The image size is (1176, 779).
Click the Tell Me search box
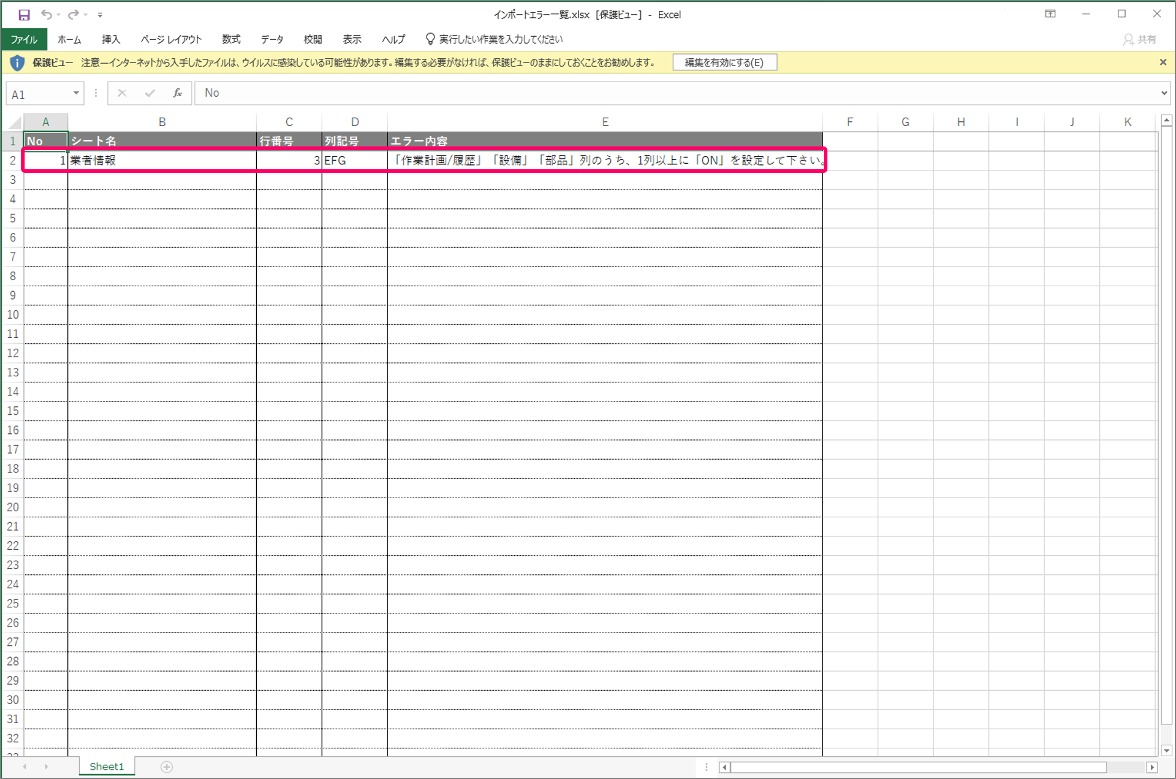pyautogui.click(x=500, y=40)
